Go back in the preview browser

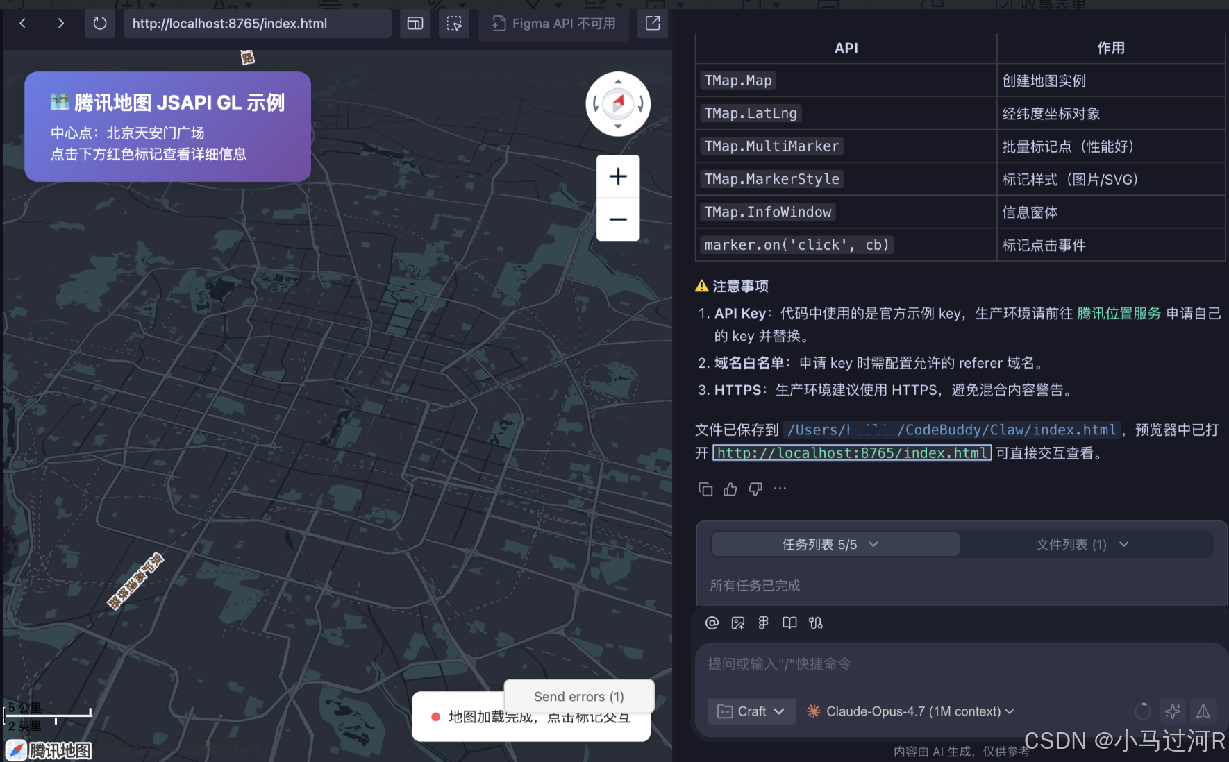pos(23,24)
